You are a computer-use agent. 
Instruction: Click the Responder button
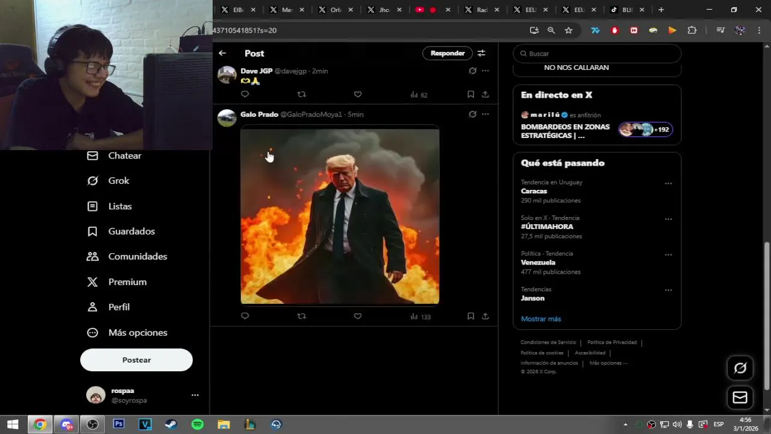click(x=448, y=53)
